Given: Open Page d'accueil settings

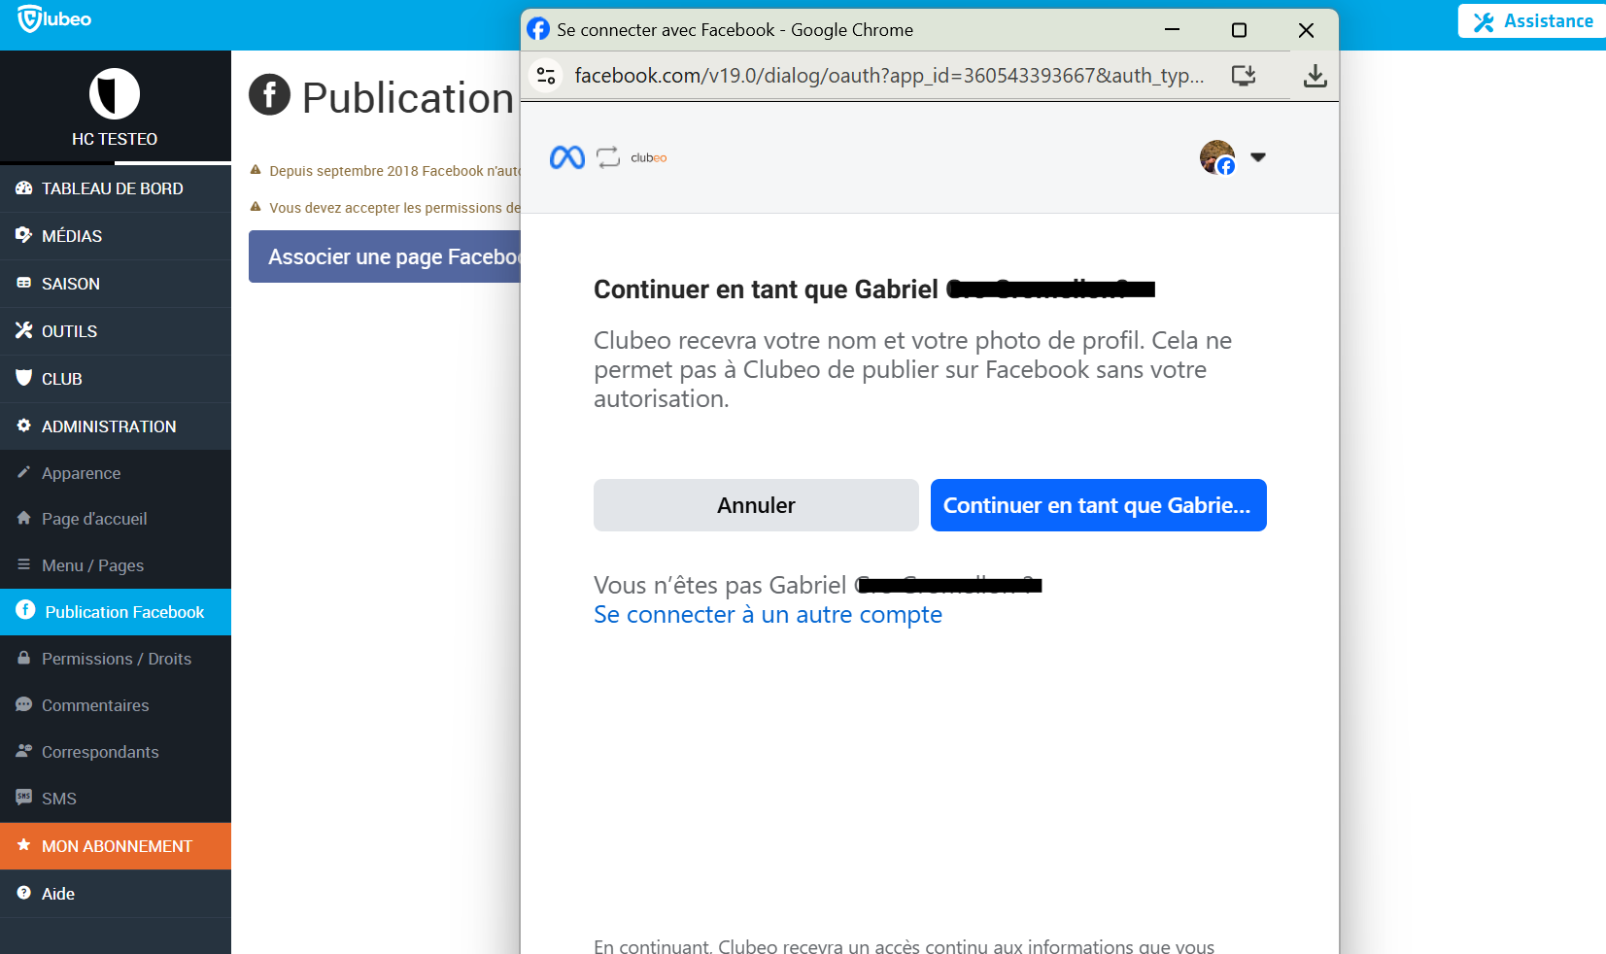Looking at the screenshot, I should point(116,519).
